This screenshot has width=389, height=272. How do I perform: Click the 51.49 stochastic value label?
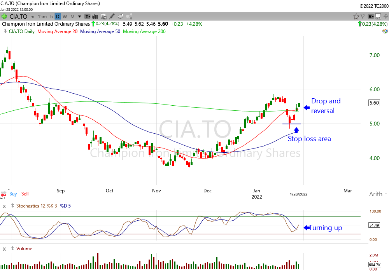[x=374, y=225]
